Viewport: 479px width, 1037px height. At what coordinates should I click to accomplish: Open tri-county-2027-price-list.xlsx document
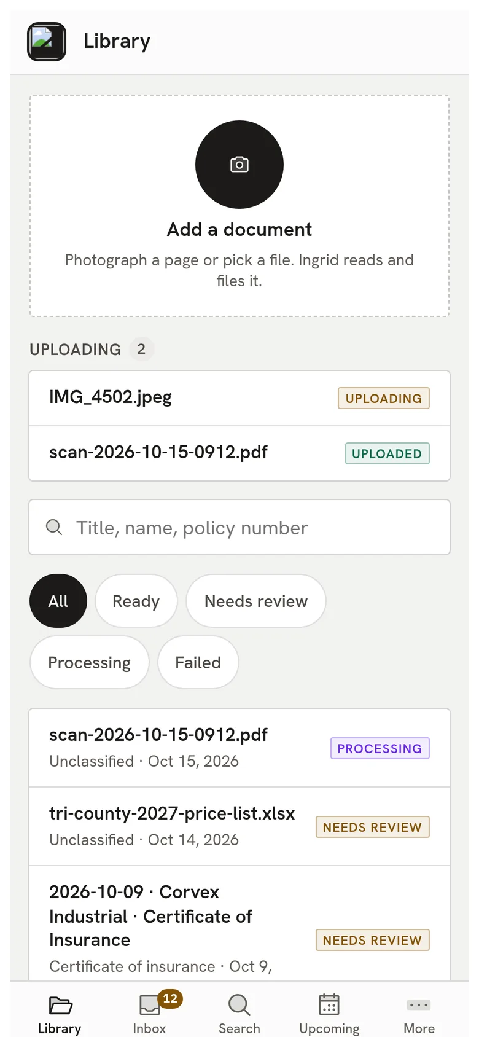[240, 826]
